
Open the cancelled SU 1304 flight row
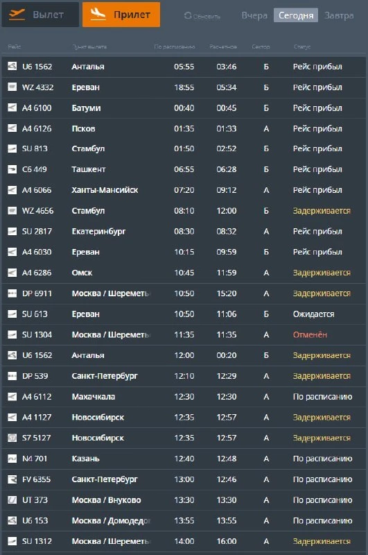[184, 335]
